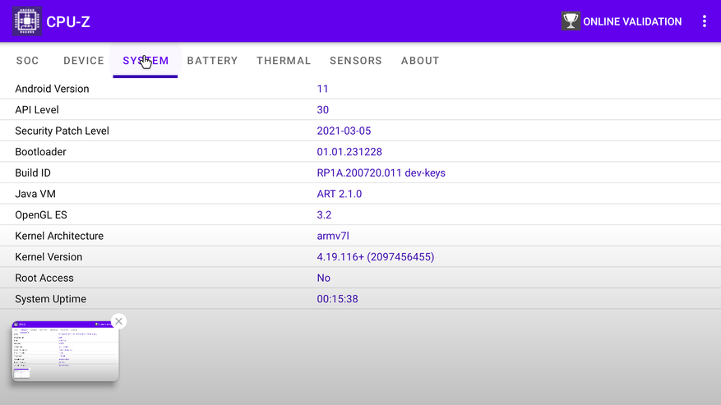Click the ONLINE VALIDATION button text
Viewport: 721px width, 405px height.
coord(632,21)
